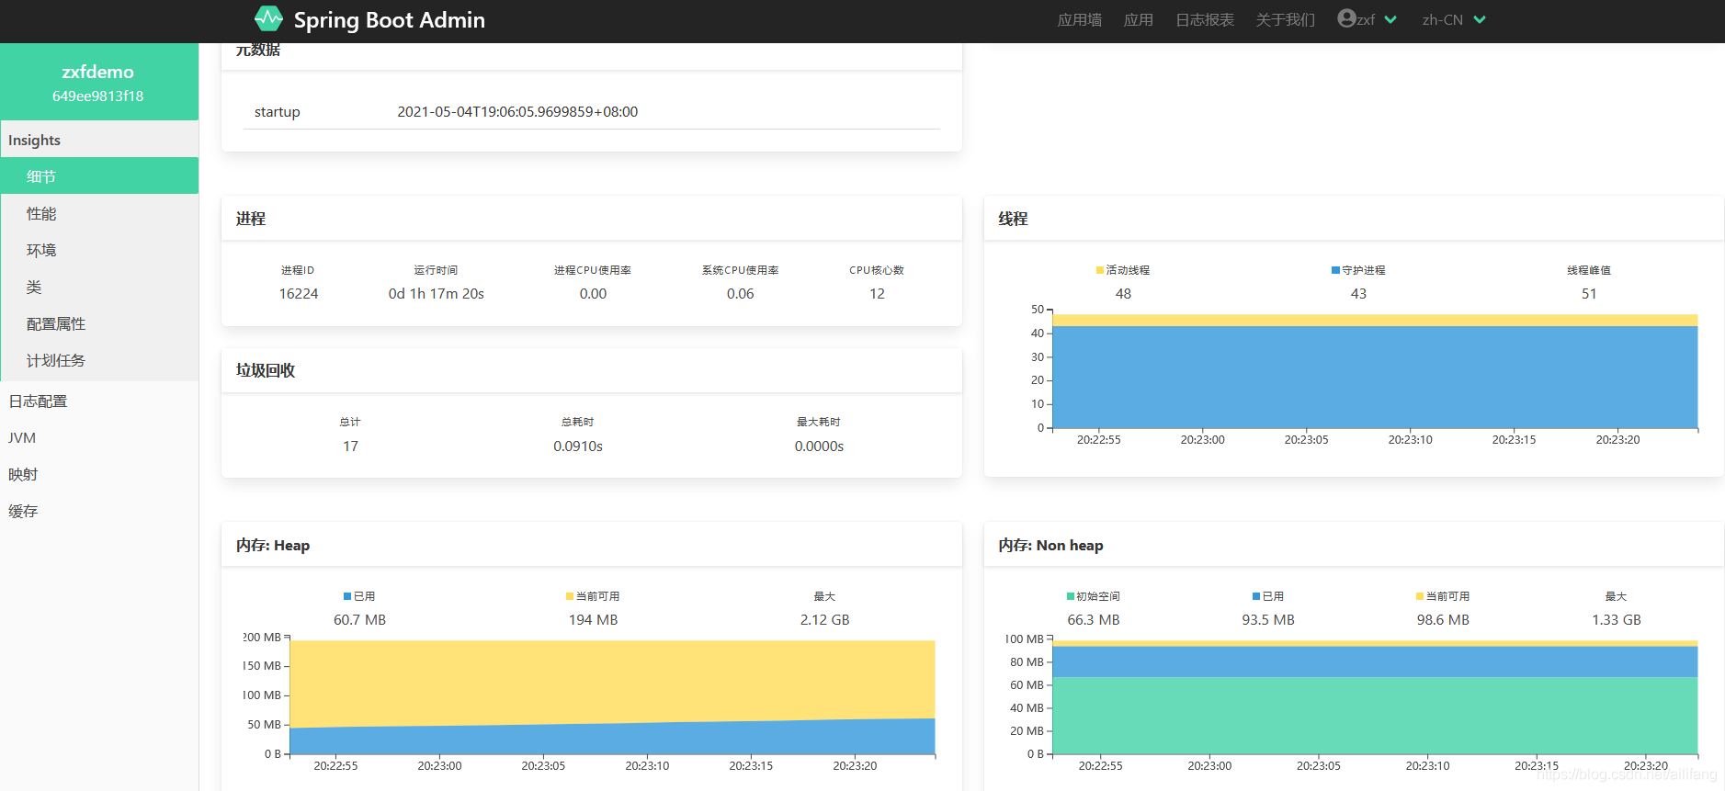Collapse the Insights sidebar section
This screenshot has height=791, width=1725.
coord(35,140)
